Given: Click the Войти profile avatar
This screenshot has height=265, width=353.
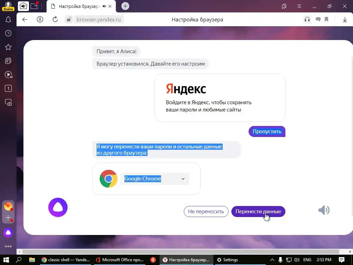Looking at the screenshot, I should pyautogui.click(x=8, y=6).
